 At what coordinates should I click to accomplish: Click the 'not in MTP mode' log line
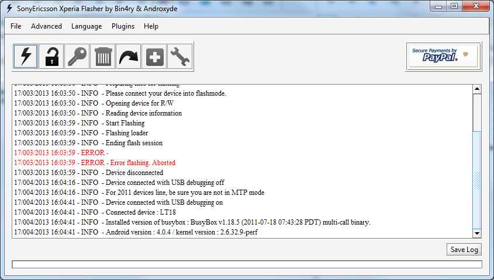[x=139, y=192]
